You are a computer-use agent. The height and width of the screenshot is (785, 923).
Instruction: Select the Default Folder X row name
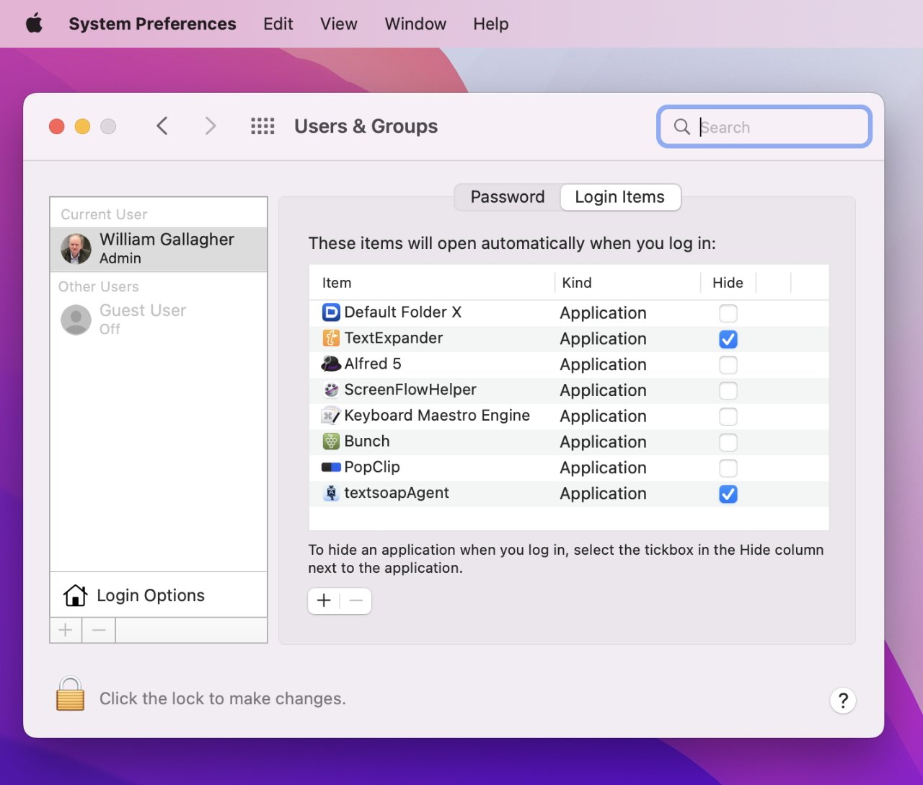tap(403, 312)
